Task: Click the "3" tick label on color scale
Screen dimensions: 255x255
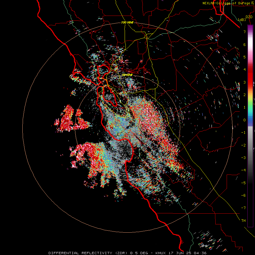Action: [x=245, y=82]
